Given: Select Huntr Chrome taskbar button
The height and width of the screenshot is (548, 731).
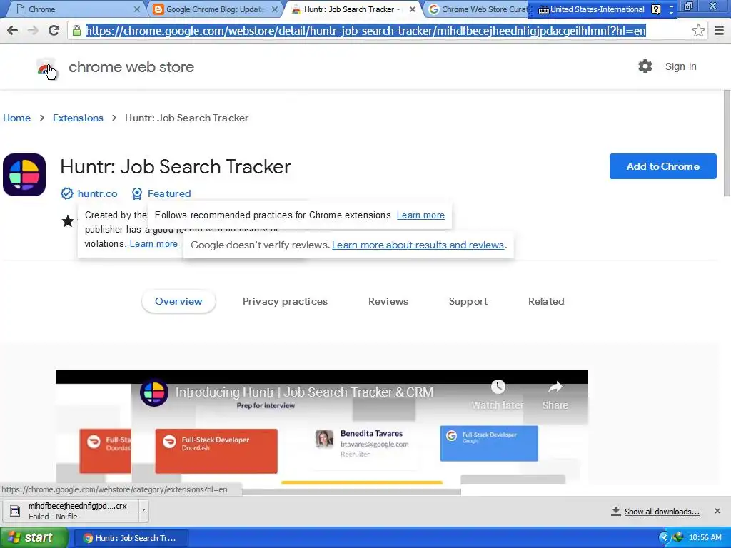Looking at the screenshot, I should [131, 538].
